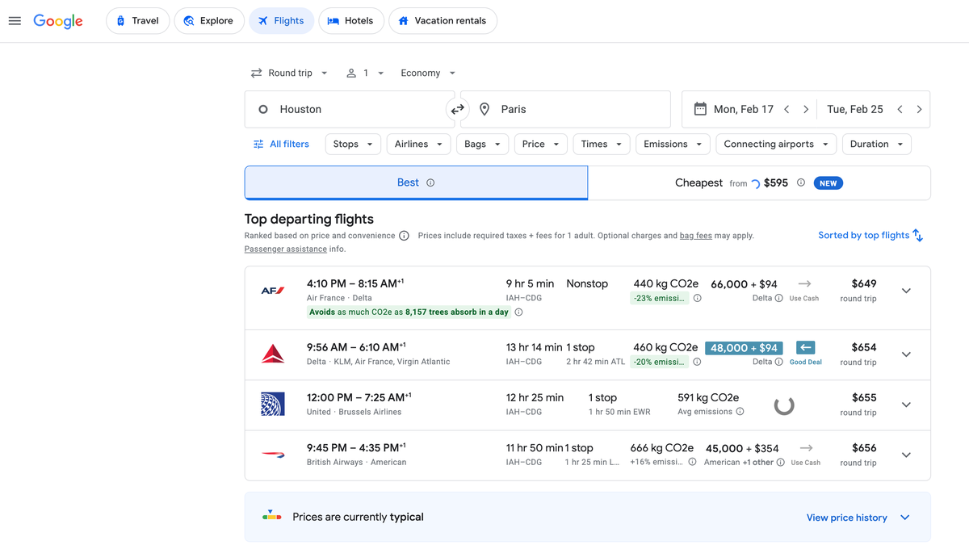Open the bag fees link
The image size is (969, 545).
tap(695, 235)
